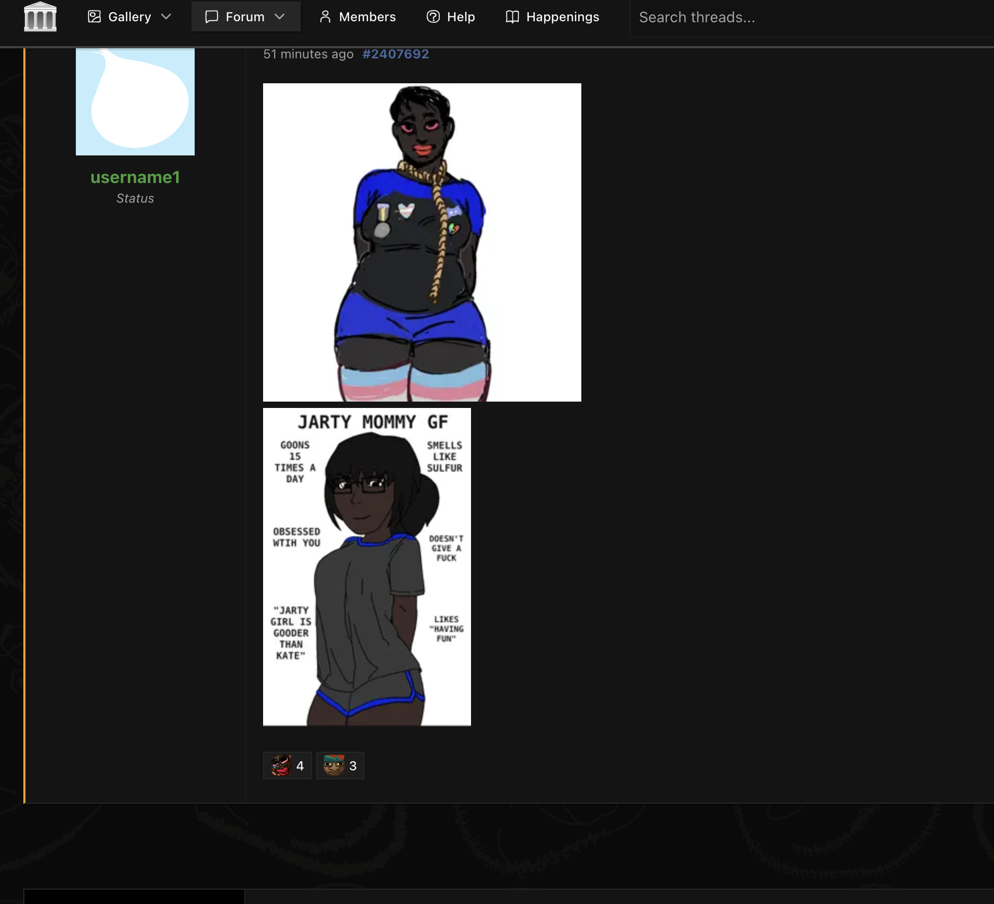Click the Gallery picture icon
This screenshot has height=904, width=994.
click(94, 17)
